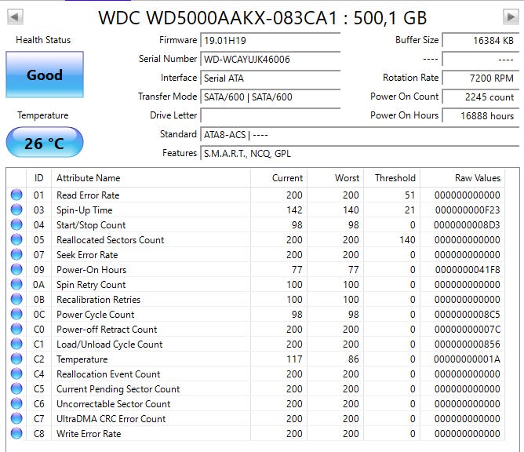This screenshot has height=452, width=524.
Task: Select the Uncorrectable Sector Count name
Action: point(113,404)
